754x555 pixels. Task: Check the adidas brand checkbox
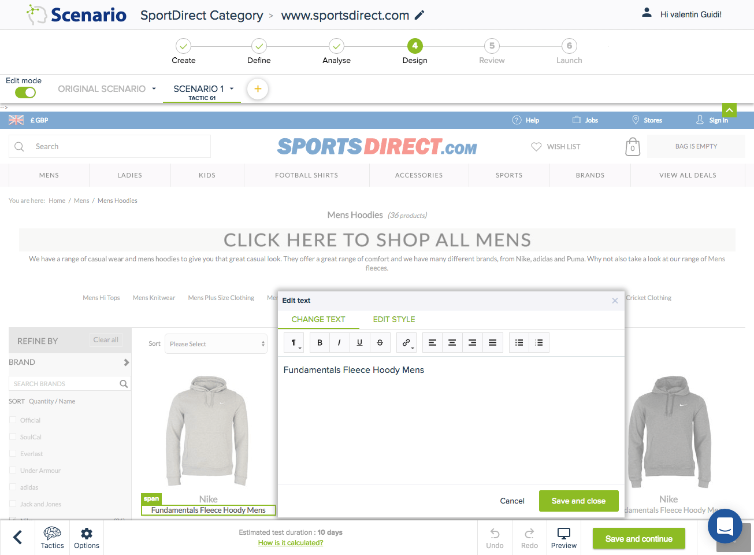13,487
